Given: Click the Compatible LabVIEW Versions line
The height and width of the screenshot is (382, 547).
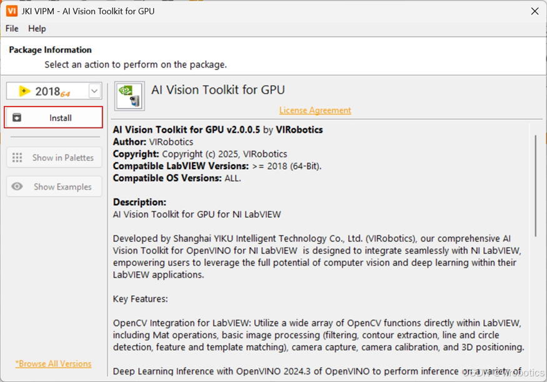Looking at the screenshot, I should click(x=217, y=166).
